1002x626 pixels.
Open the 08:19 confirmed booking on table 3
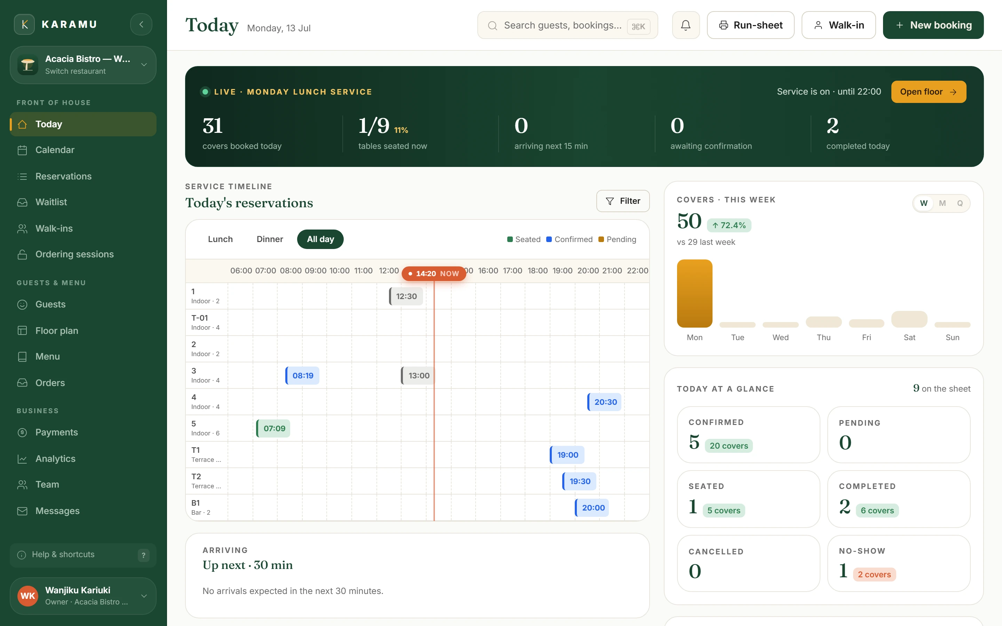pos(302,376)
